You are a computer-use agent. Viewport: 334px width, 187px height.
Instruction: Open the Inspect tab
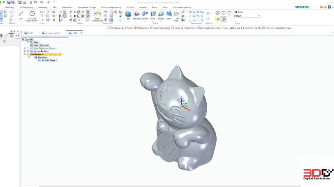(x=143, y=7)
